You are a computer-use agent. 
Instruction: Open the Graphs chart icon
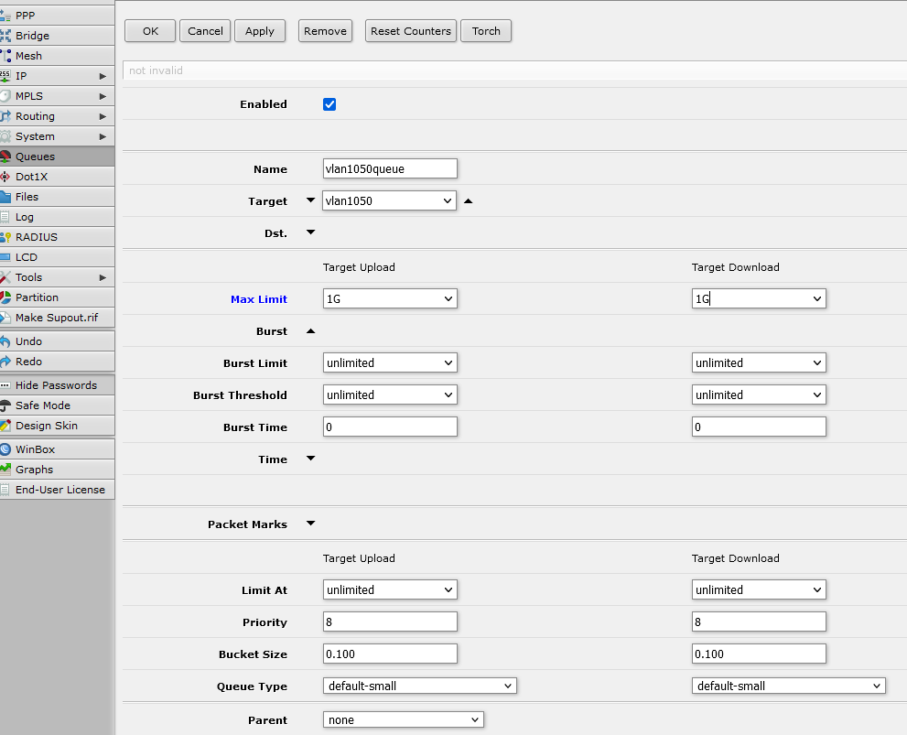(6, 470)
